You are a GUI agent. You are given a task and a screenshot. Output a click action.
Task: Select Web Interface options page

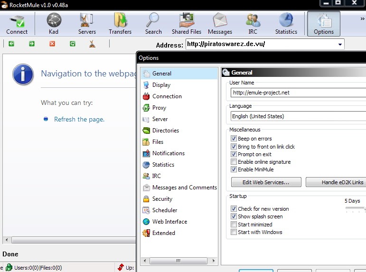pos(179,222)
